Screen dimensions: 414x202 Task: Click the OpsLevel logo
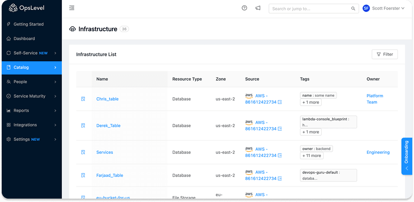coord(26,8)
